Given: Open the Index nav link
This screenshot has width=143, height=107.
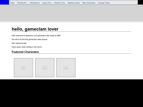Looking at the screenshot, I should [12, 3].
